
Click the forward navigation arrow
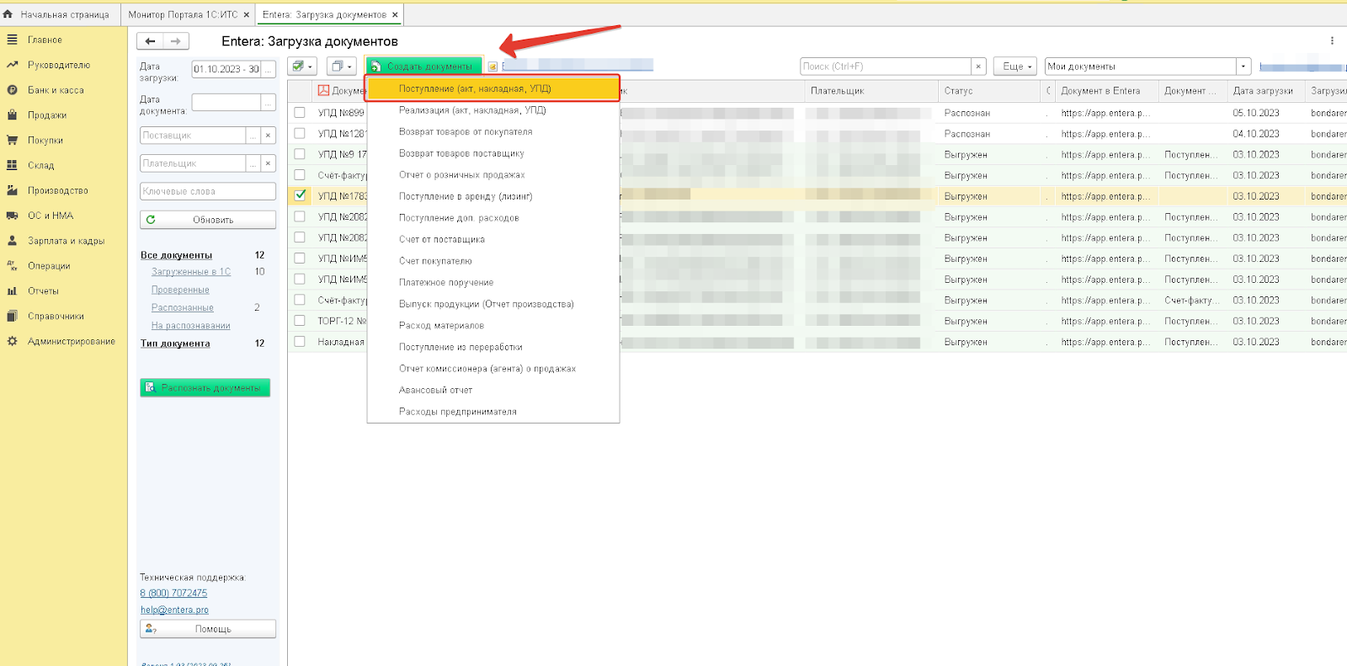point(176,41)
